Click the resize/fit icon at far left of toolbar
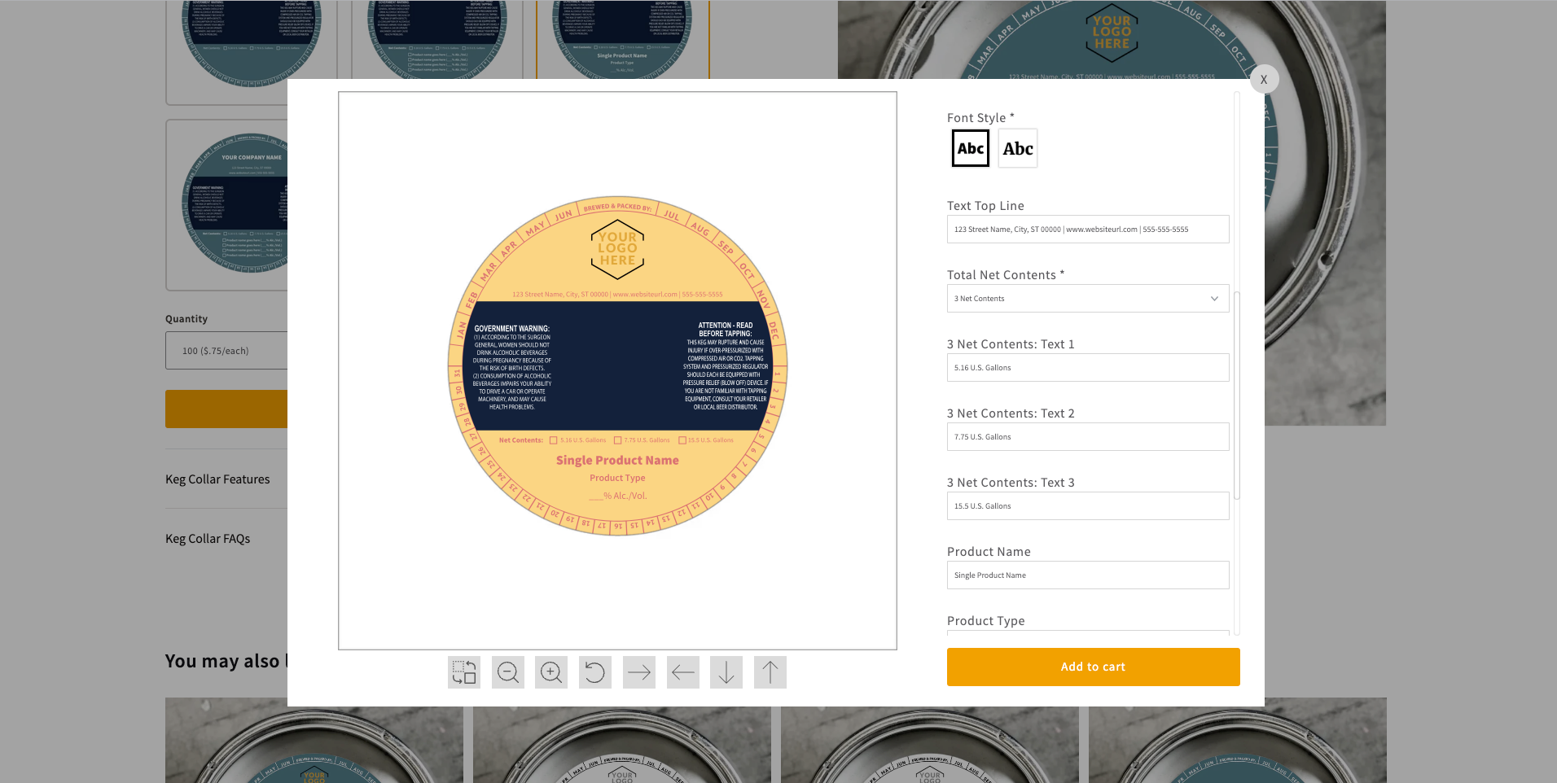This screenshot has height=783, width=1557. (x=463, y=671)
